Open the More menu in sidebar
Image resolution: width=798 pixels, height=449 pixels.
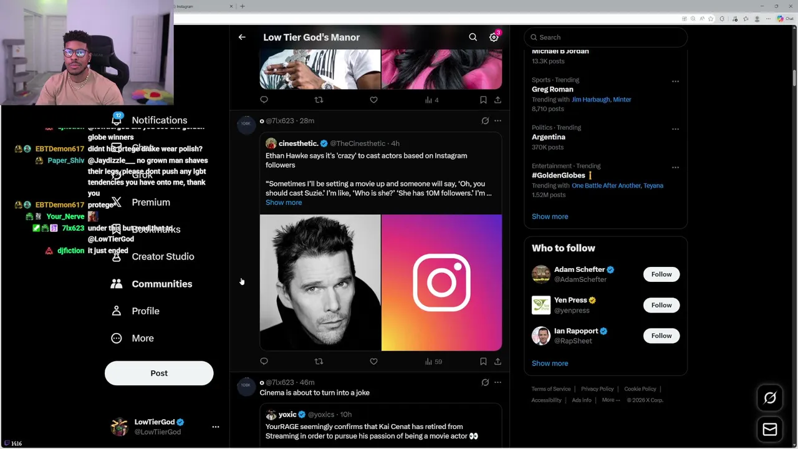pyautogui.click(x=143, y=338)
